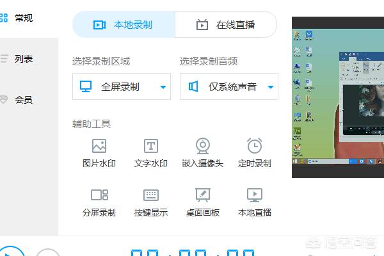Click the monitor icon in region selector
Screen dimensions: 384x256
[x=86, y=86]
